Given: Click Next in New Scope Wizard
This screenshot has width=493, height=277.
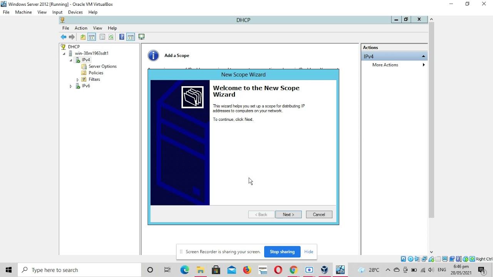Looking at the screenshot, I should tap(288, 215).
